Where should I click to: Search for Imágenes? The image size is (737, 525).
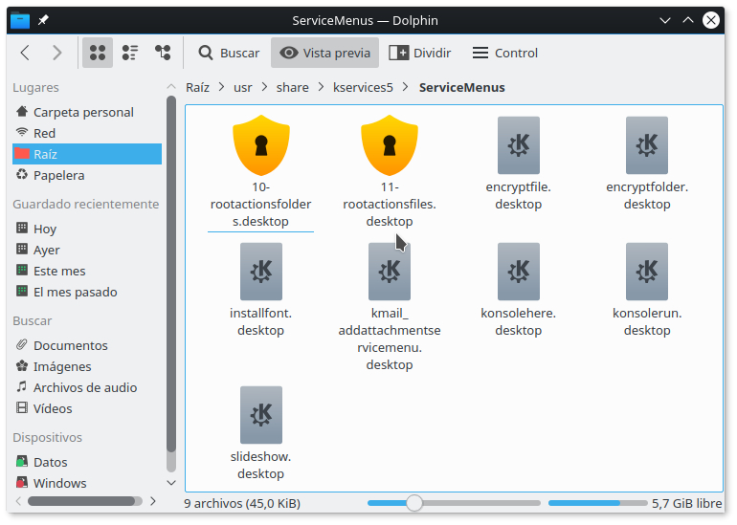(x=87, y=366)
